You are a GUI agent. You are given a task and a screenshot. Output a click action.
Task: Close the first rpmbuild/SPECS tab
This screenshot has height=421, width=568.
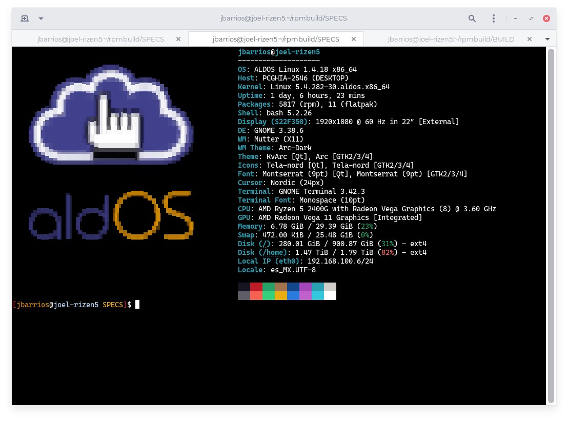(178, 39)
